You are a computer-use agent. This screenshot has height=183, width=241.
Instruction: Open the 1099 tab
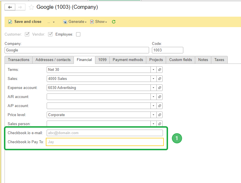tap(102, 60)
